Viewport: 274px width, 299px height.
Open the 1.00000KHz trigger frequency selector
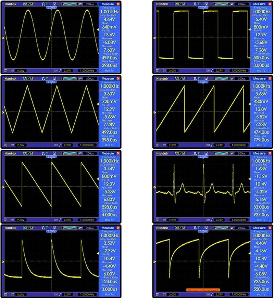click(84, 71)
